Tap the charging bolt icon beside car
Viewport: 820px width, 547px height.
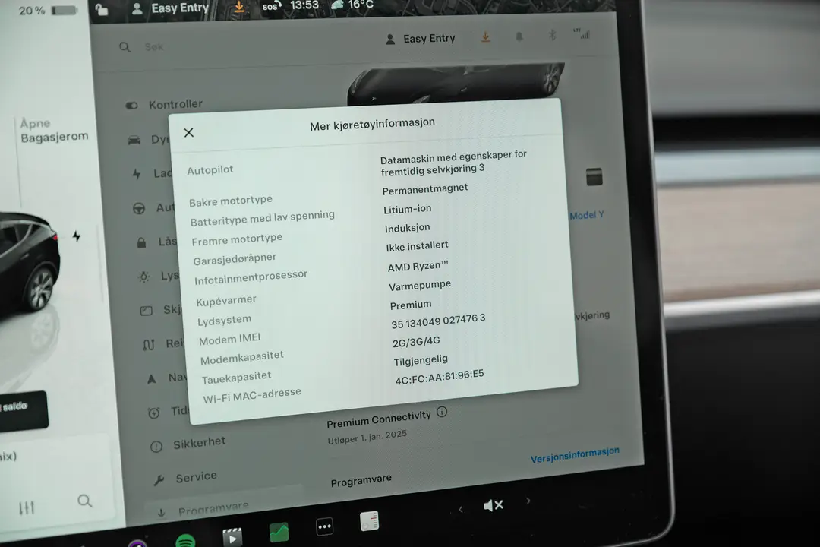point(77,236)
